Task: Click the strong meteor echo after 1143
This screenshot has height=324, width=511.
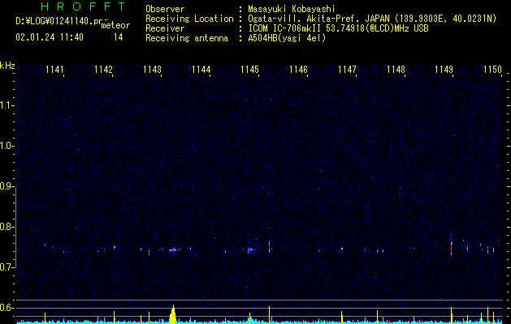Action: (173, 250)
